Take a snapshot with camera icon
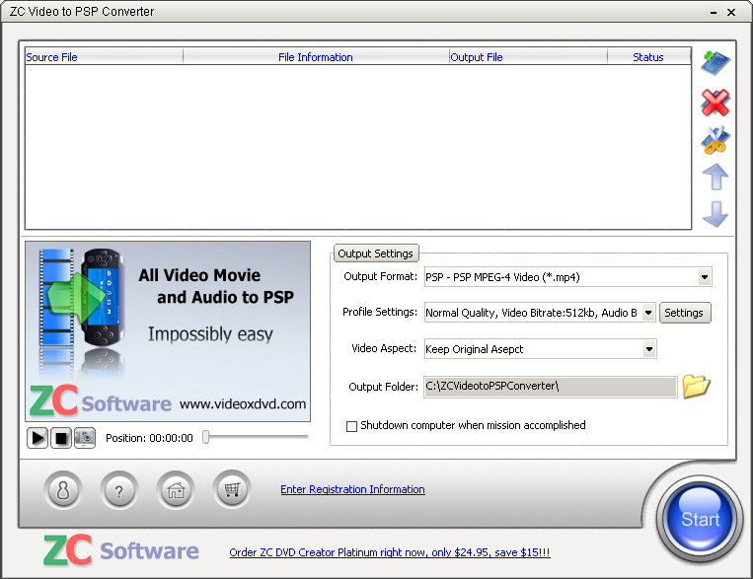753x579 pixels. (x=85, y=438)
